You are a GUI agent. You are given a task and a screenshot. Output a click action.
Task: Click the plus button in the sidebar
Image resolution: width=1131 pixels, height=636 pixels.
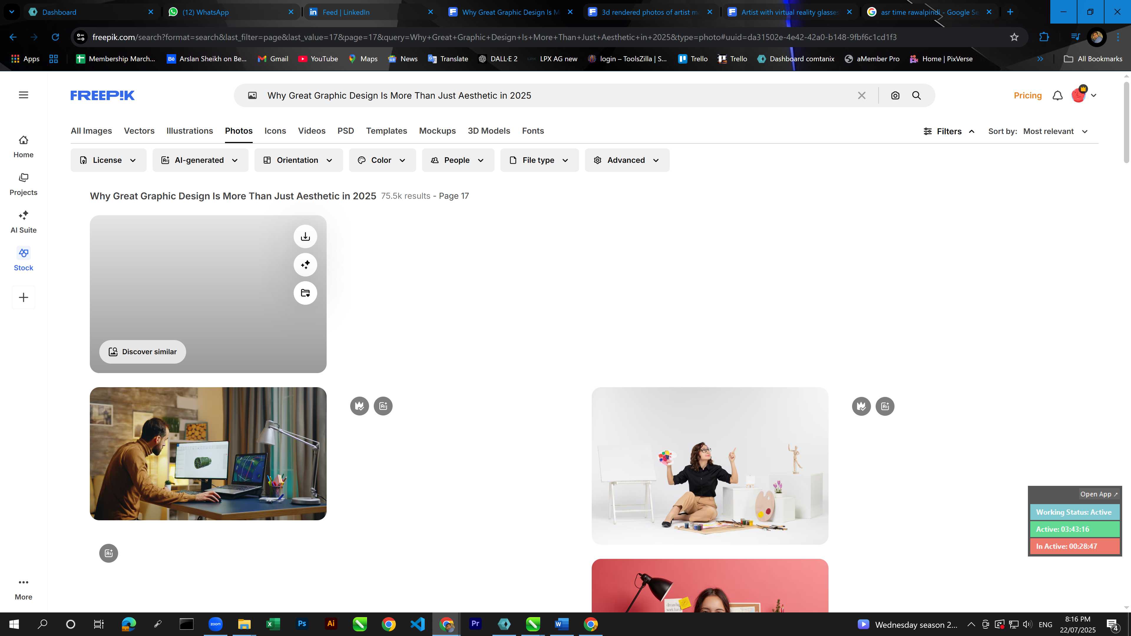pyautogui.click(x=23, y=298)
